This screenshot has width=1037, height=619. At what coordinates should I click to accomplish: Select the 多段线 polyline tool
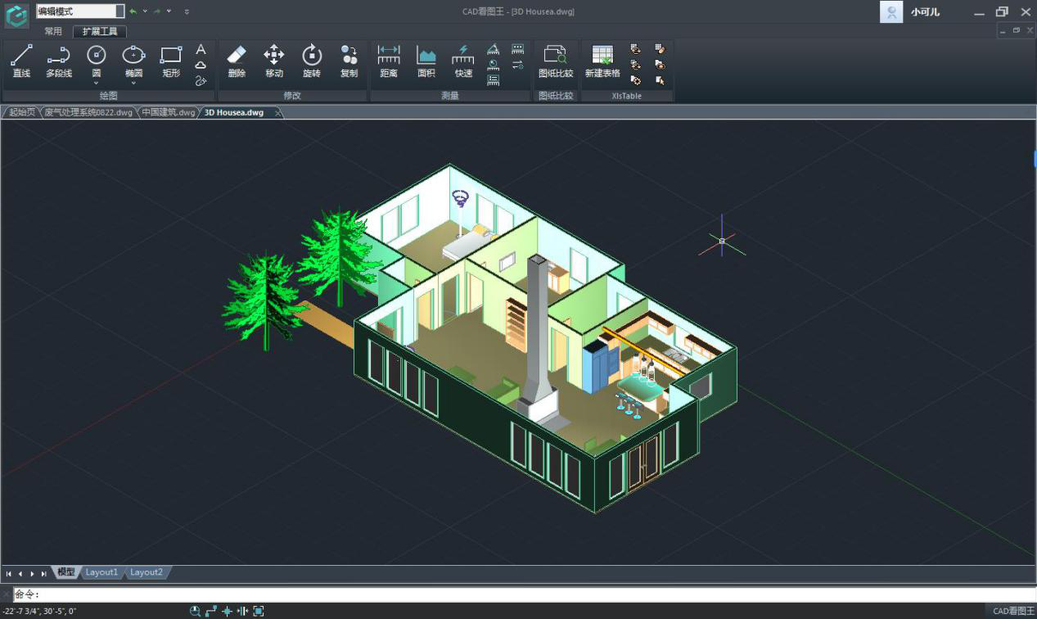point(58,62)
